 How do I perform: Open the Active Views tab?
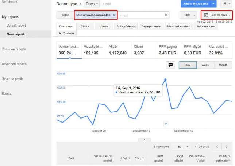tap(126, 26)
